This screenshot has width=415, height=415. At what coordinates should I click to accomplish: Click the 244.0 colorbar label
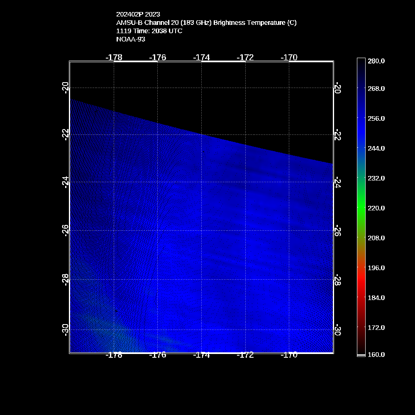click(x=376, y=148)
